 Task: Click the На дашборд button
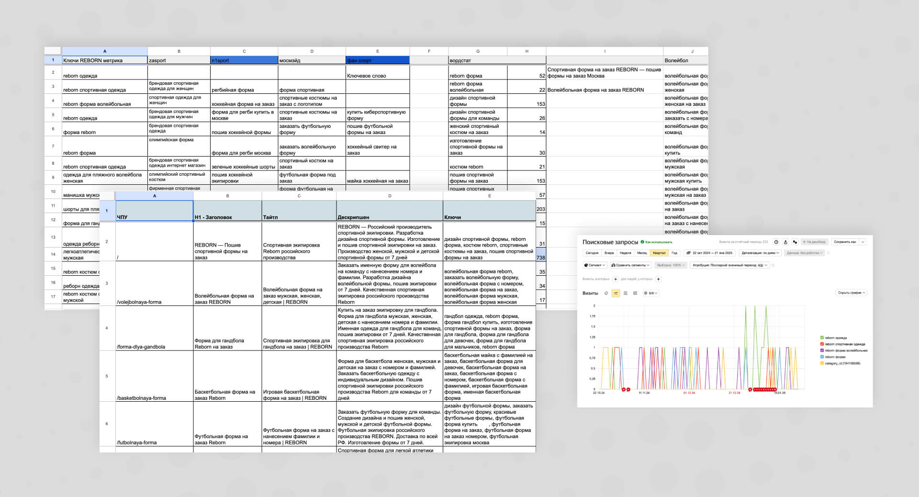[x=814, y=242]
